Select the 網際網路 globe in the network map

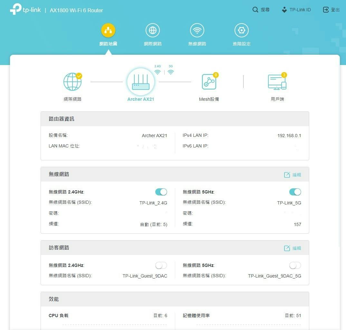coord(72,82)
